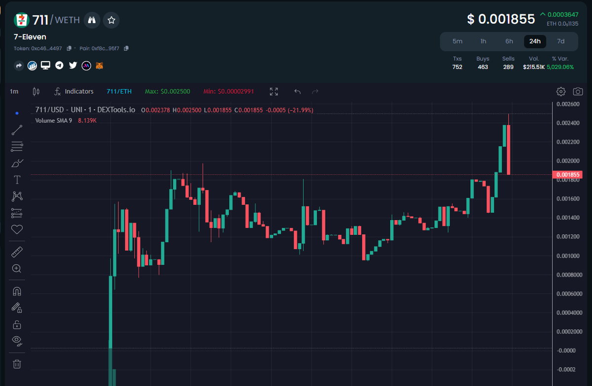Switch chart pair to 711/ETH
The image size is (592, 386).
[119, 91]
